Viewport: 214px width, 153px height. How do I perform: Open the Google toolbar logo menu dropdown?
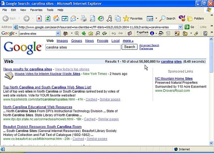[16, 33]
